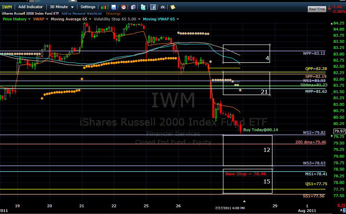Take a chart snapshot with the camera icon
The width and height of the screenshot is (346, 214).
point(163,7)
